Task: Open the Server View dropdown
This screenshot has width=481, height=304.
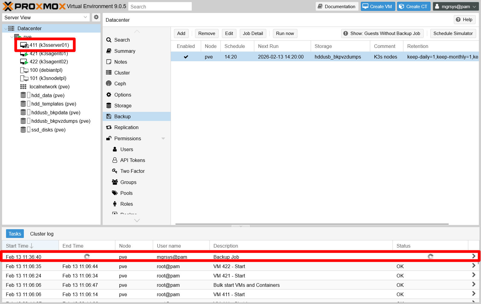Action: (85, 17)
